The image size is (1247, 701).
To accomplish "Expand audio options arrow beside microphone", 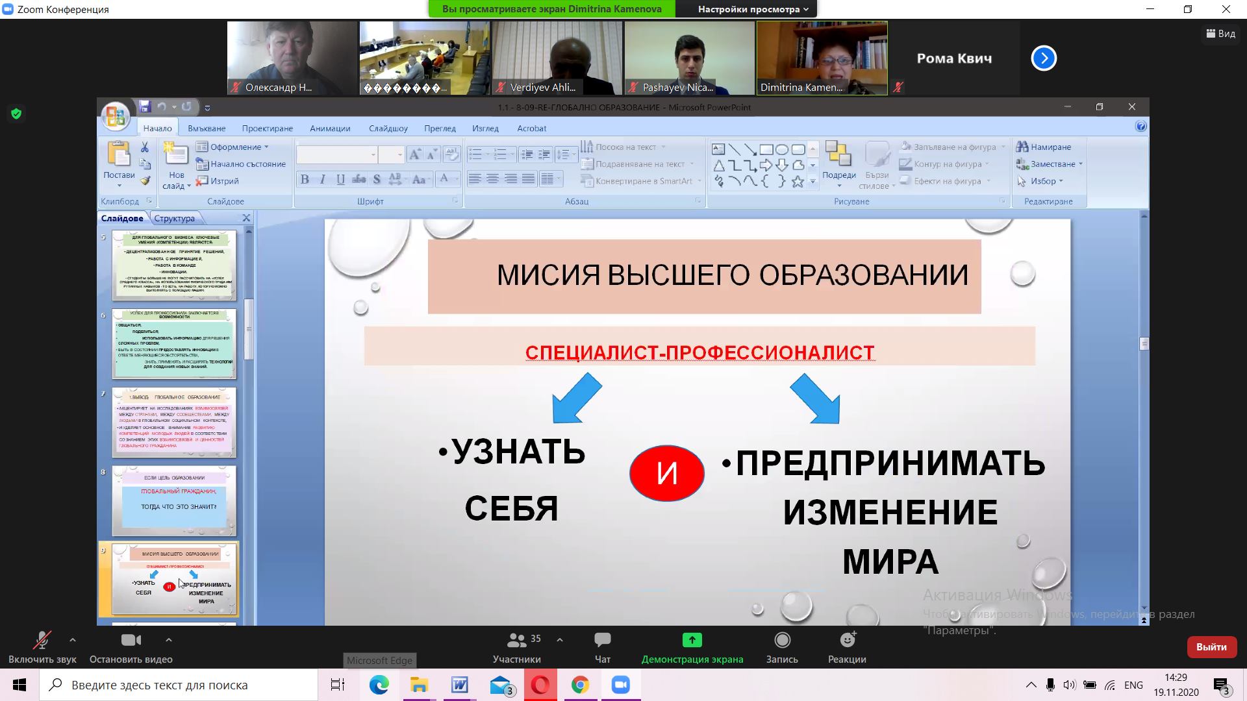I will click(x=73, y=640).
